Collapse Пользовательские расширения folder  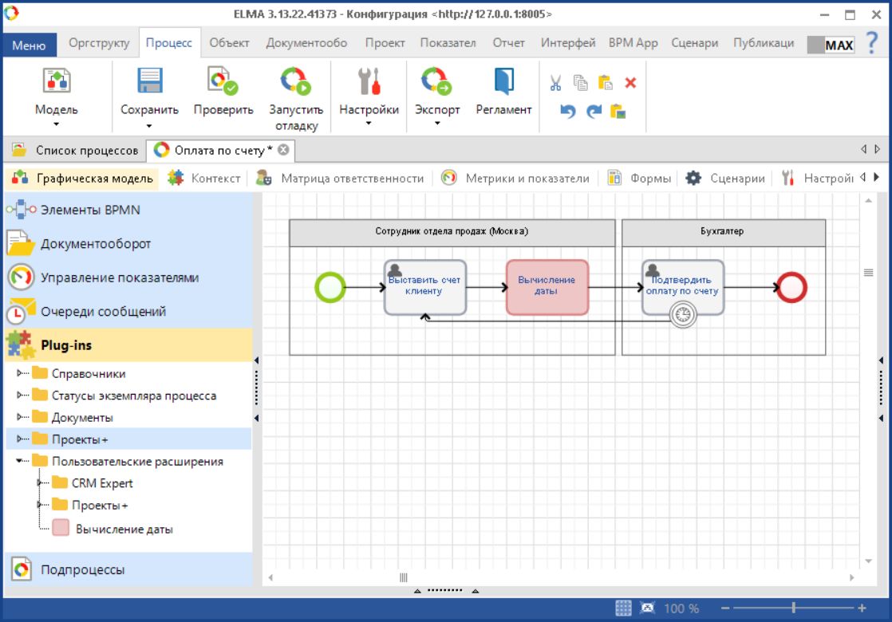click(20, 461)
